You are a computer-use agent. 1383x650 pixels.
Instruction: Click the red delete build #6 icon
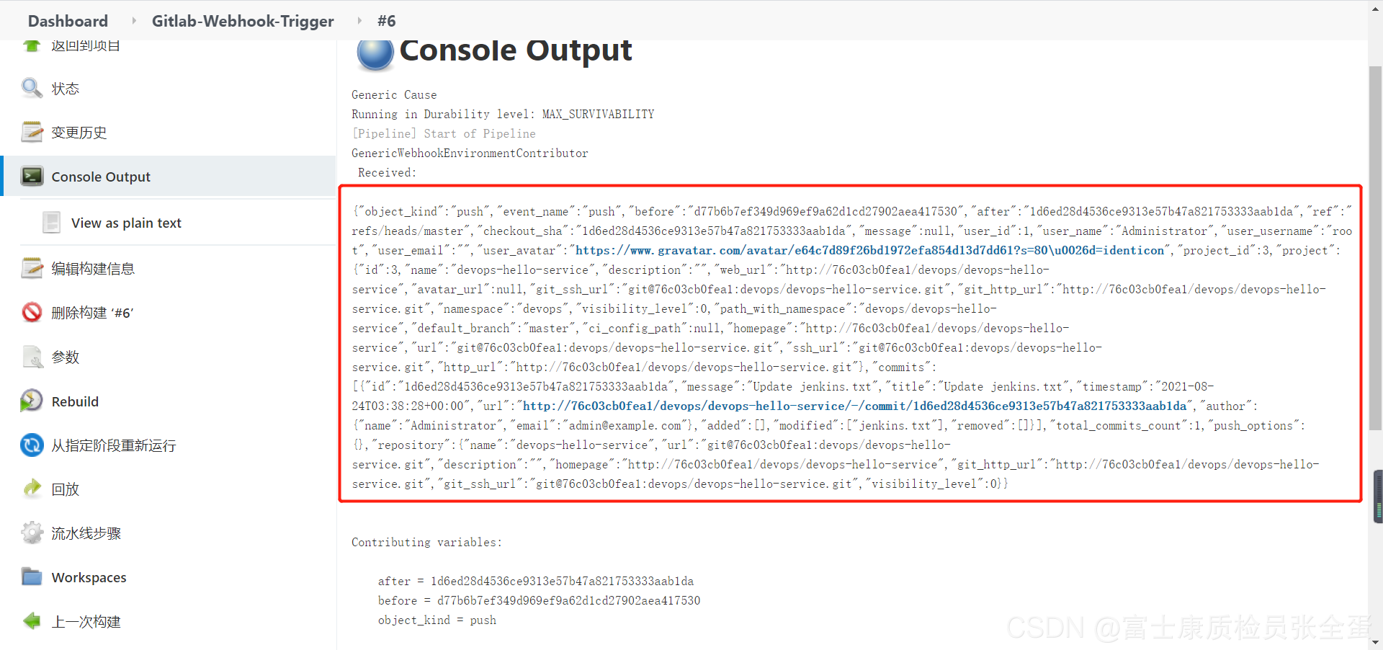[x=32, y=312]
